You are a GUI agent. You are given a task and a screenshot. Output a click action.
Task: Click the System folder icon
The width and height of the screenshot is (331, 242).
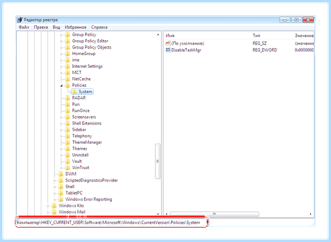click(x=74, y=92)
